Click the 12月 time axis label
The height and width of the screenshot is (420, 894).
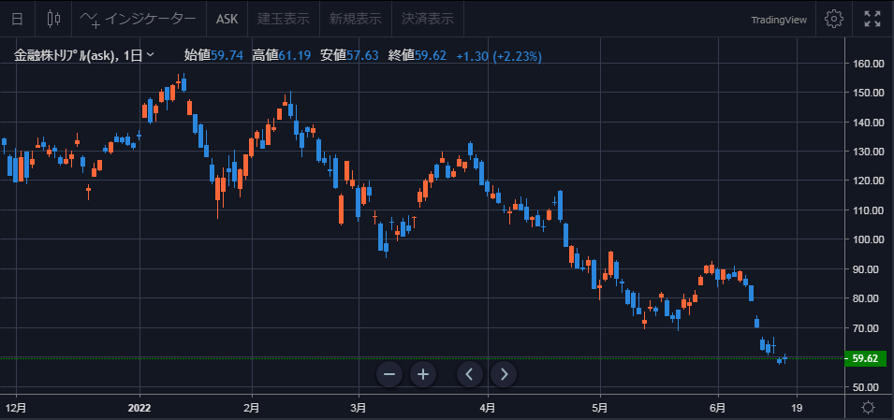tap(17, 408)
